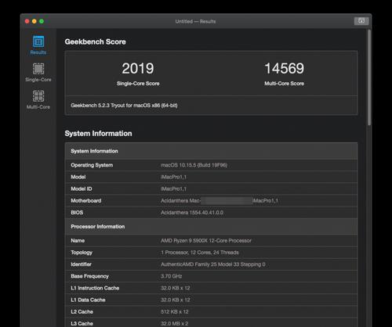Click the Topology 12 Cores, 24 Threads value
Image resolution: width=392 pixels, height=327 pixels.
click(200, 253)
